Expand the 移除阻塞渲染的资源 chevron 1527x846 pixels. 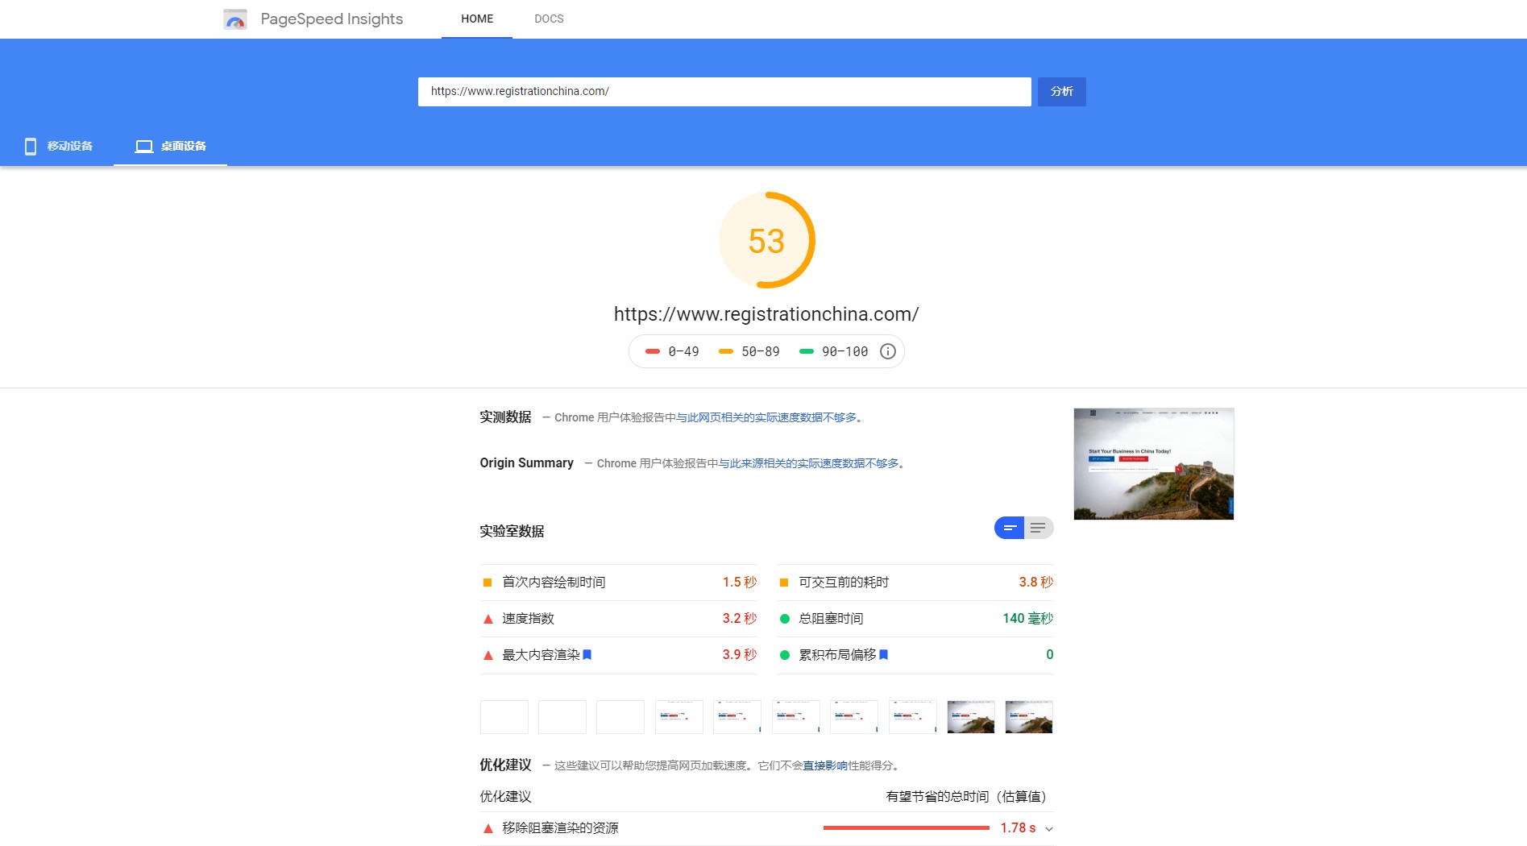pos(1049,829)
